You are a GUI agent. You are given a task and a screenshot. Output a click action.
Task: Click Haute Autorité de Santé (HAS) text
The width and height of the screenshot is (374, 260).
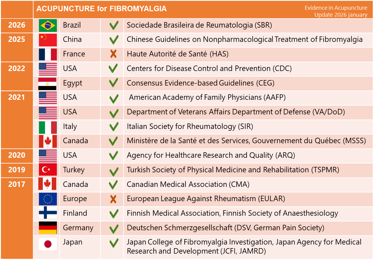[x=177, y=54]
